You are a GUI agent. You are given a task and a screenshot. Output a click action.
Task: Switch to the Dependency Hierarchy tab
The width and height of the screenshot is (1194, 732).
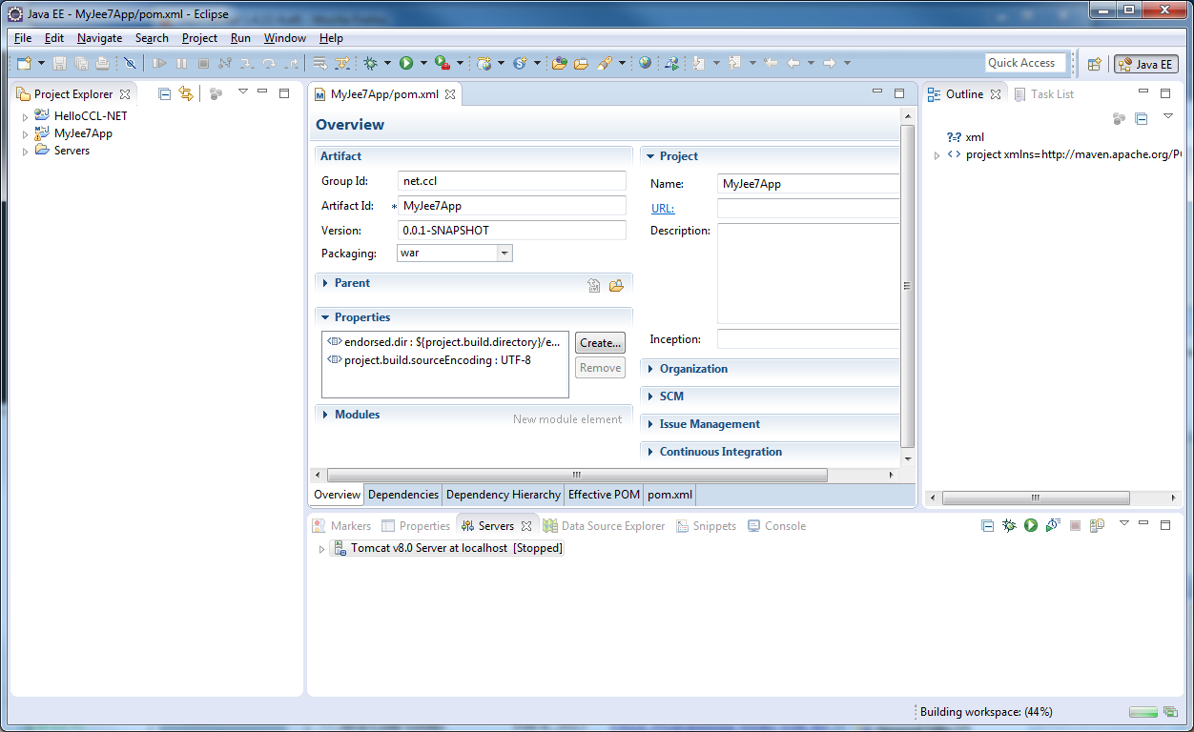click(503, 495)
